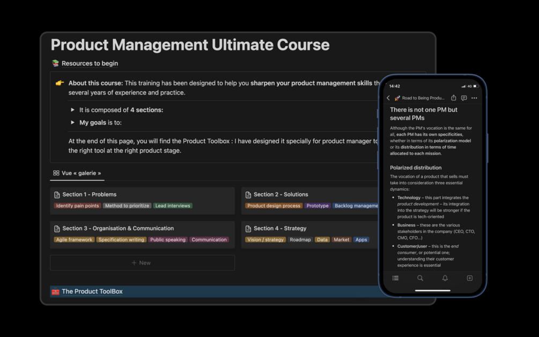Open comments via the speech bubble icon
The width and height of the screenshot is (539, 337).
[464, 98]
